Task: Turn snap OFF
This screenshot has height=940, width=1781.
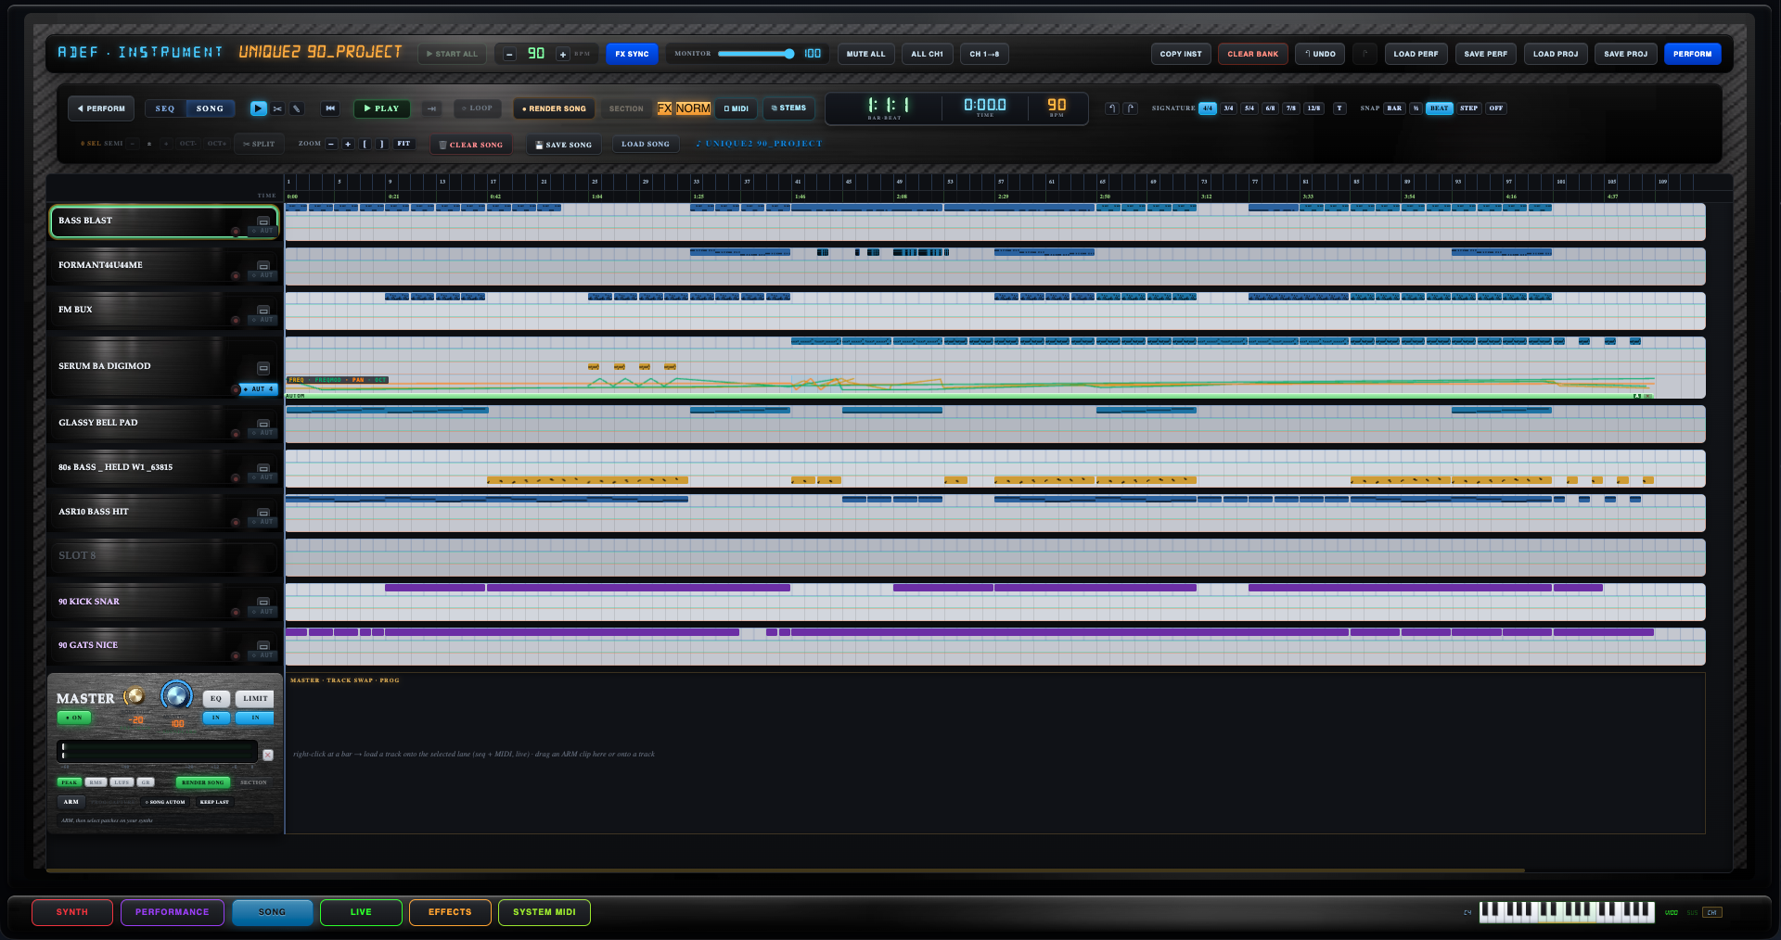Action: pos(1496,108)
